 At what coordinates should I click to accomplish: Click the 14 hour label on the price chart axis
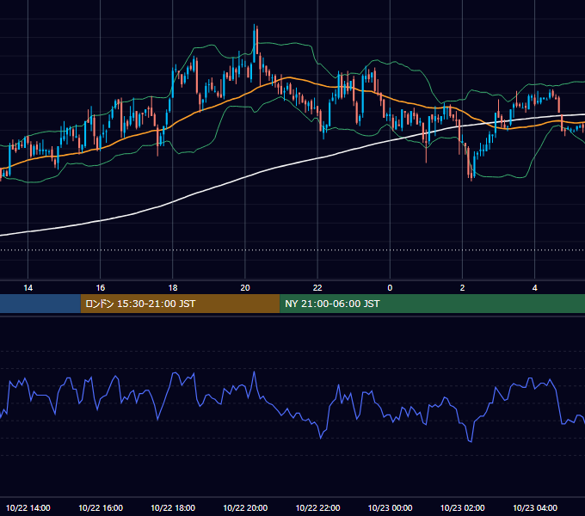[28, 288]
